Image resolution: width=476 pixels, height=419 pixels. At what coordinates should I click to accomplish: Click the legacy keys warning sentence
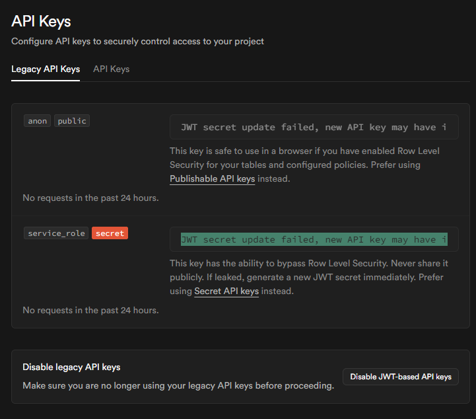click(178, 385)
